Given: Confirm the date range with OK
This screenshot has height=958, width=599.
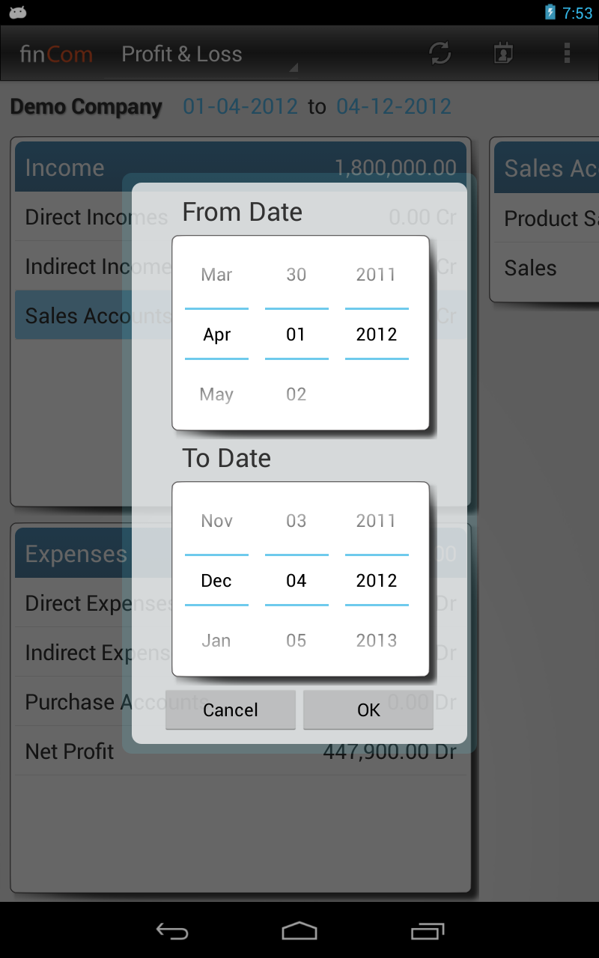Looking at the screenshot, I should tap(368, 710).
